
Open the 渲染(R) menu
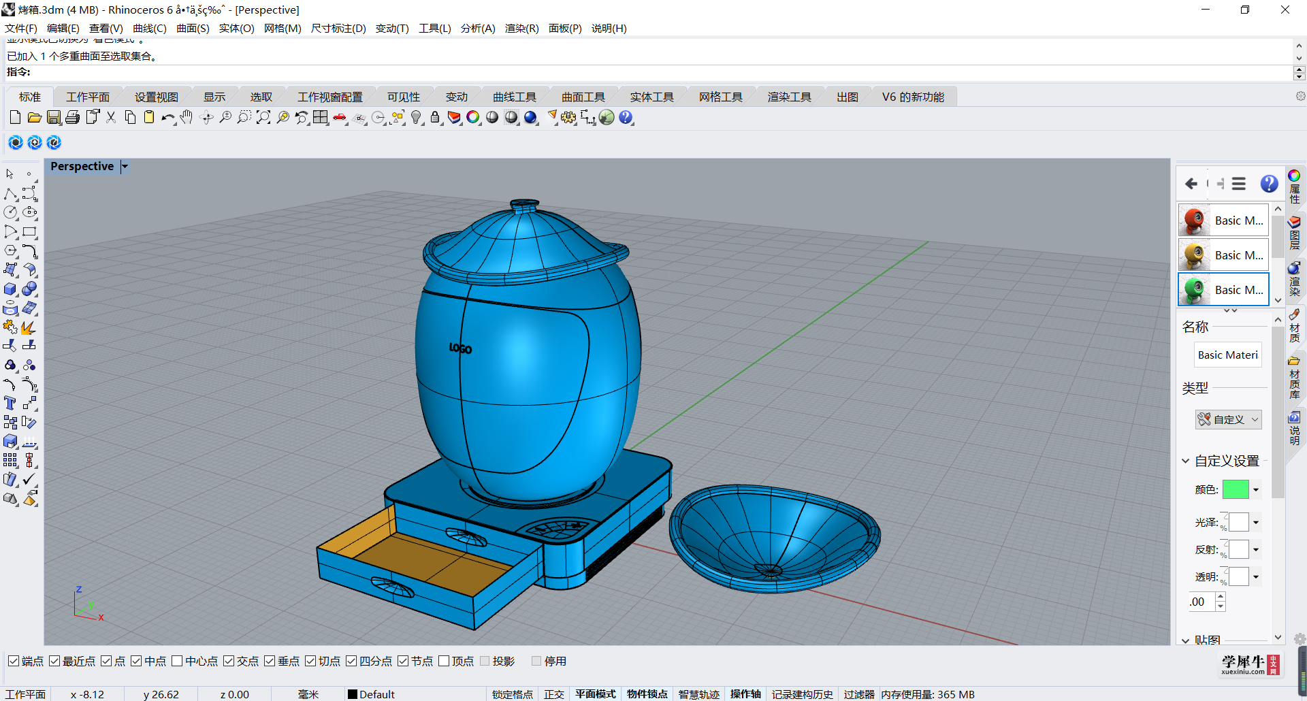(521, 28)
